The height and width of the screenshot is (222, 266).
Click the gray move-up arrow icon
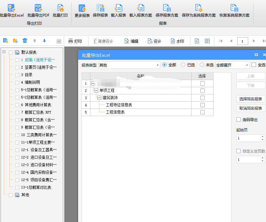click(35, 41)
